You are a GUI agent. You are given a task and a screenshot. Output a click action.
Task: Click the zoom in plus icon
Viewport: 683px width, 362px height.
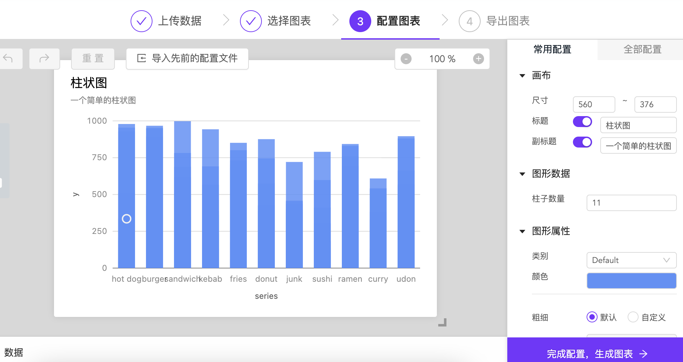click(x=478, y=59)
